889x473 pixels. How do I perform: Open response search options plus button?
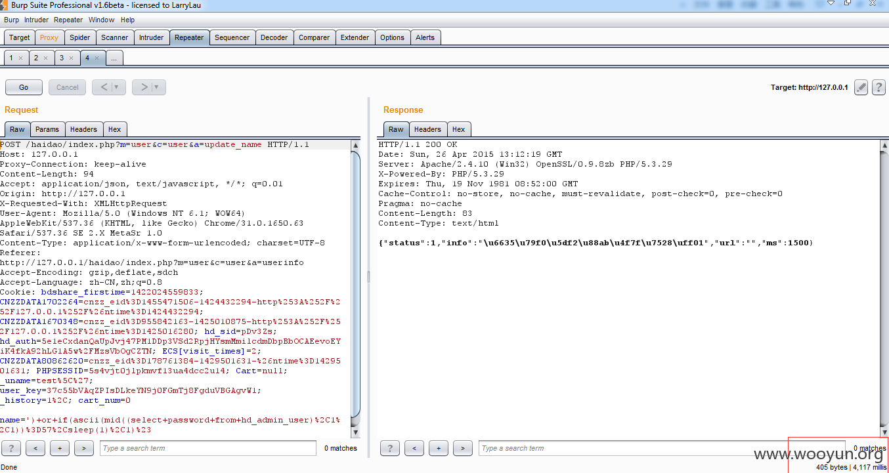pyautogui.click(x=439, y=449)
